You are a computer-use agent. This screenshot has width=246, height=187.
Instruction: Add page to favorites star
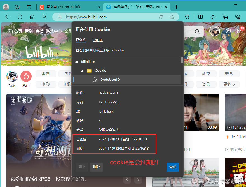click(172, 17)
